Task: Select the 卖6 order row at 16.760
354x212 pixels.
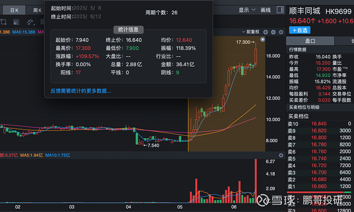Action: [319, 152]
